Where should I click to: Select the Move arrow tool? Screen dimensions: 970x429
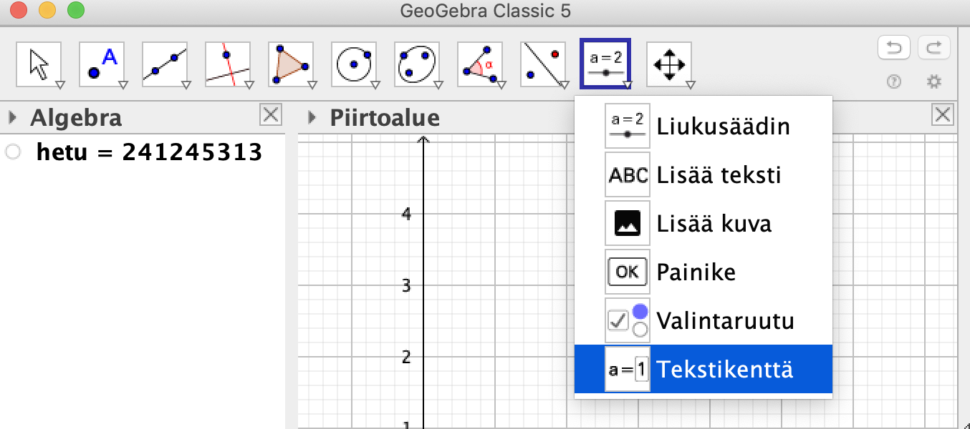pyautogui.click(x=39, y=64)
